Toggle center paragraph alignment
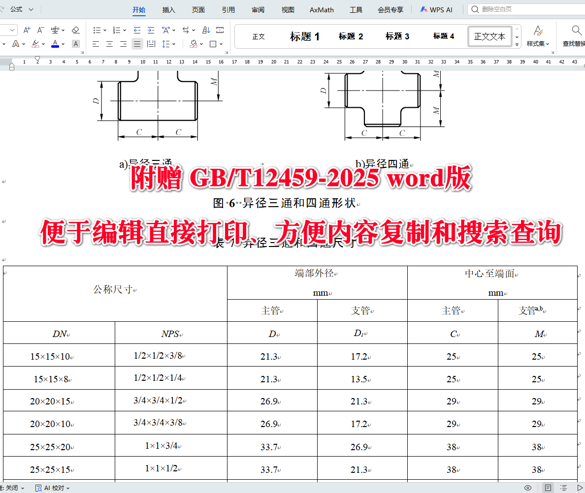 point(109,44)
